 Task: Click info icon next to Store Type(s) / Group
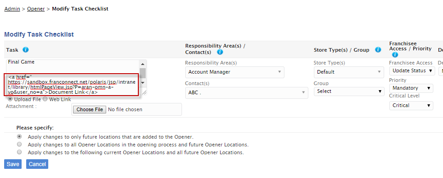(378, 50)
